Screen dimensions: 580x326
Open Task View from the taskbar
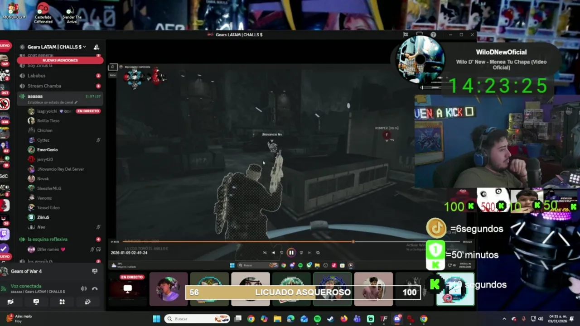238,319
